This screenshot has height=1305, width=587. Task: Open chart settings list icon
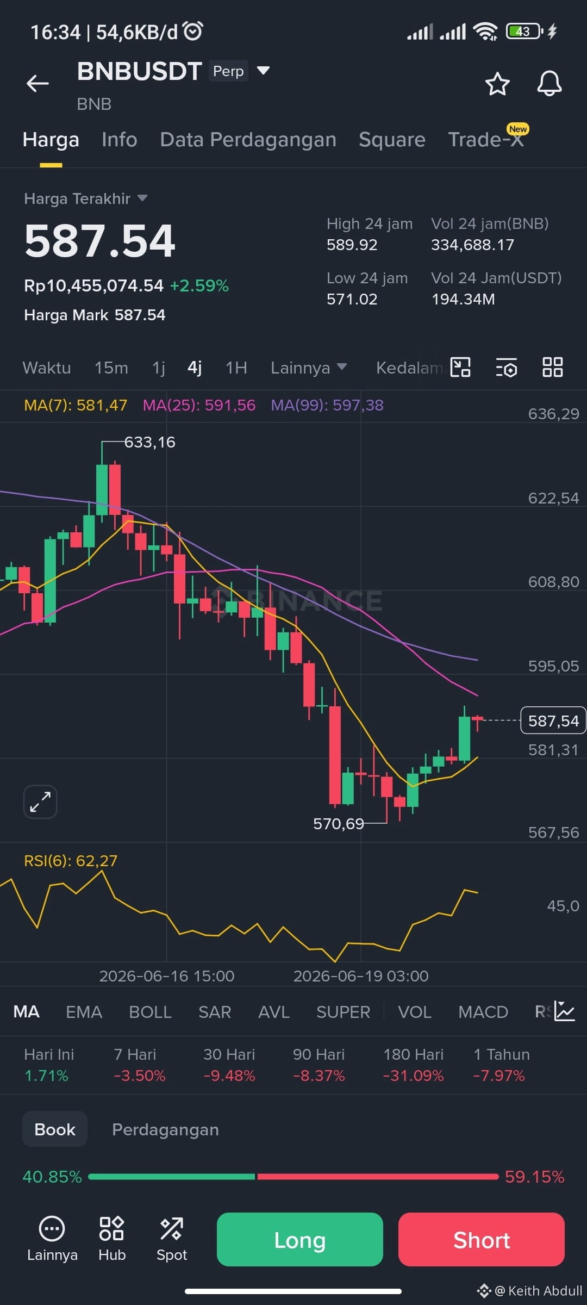[507, 368]
